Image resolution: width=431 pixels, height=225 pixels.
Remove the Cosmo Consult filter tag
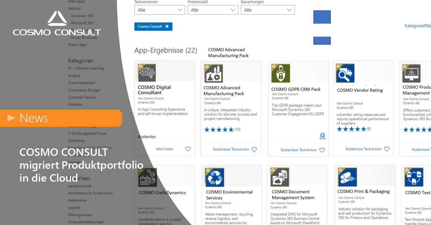pyautogui.click(x=167, y=26)
